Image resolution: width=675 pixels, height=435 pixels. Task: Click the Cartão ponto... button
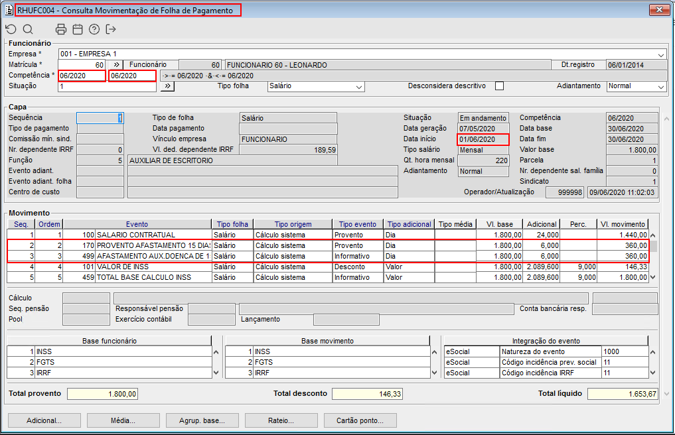pos(360,420)
